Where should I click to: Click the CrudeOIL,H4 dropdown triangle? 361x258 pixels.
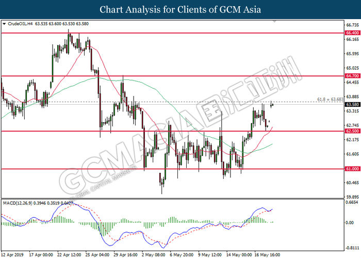pyautogui.click(x=4, y=24)
